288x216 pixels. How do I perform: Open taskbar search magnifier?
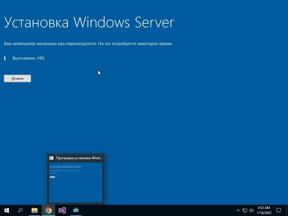coord(20,210)
